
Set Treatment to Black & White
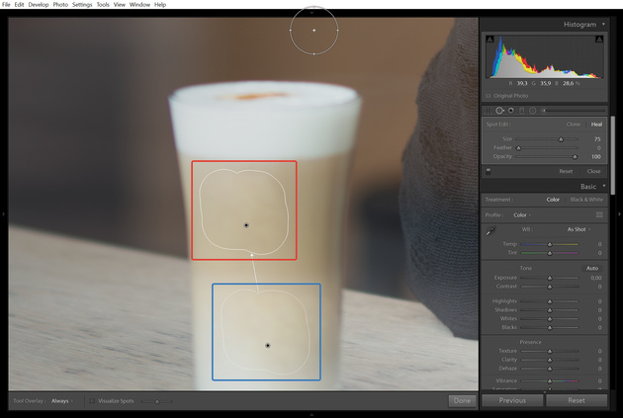coord(586,200)
